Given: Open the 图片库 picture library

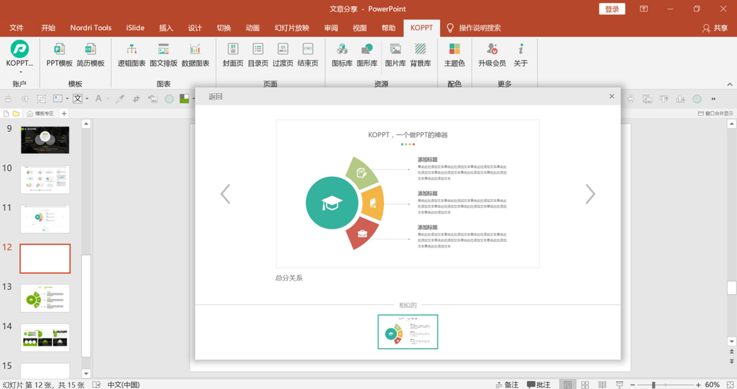Looking at the screenshot, I should tap(395, 55).
